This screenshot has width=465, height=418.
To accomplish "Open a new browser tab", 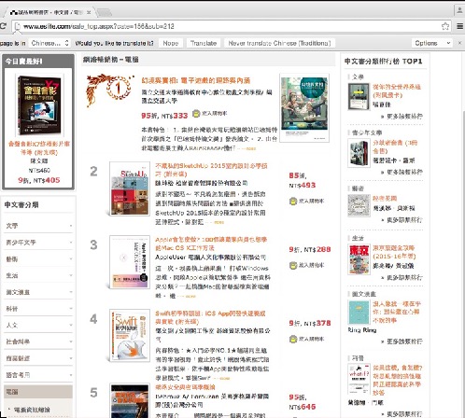I will (x=104, y=13).
